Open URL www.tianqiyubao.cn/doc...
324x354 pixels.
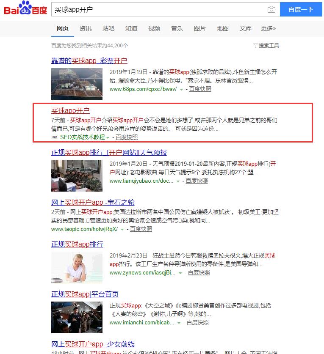coord(141,181)
